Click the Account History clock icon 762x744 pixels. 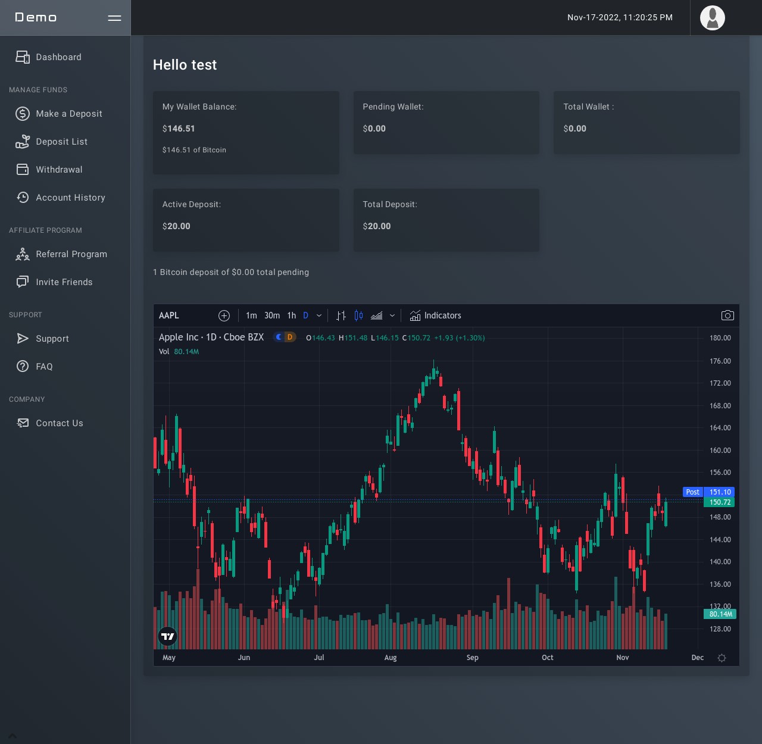[x=23, y=198]
